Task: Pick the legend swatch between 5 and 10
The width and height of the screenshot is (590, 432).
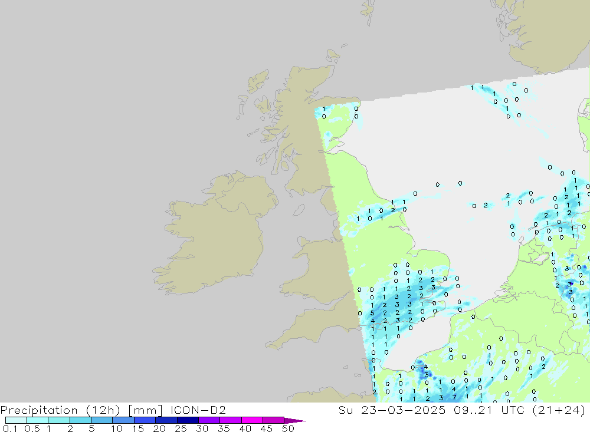Action: click(101, 420)
